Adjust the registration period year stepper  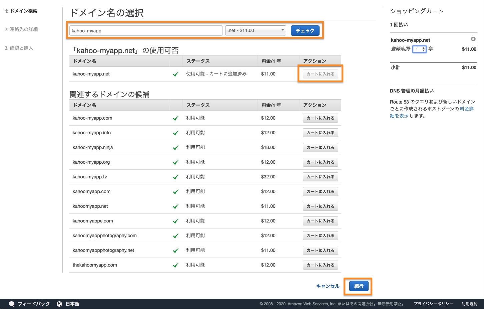(x=423, y=49)
